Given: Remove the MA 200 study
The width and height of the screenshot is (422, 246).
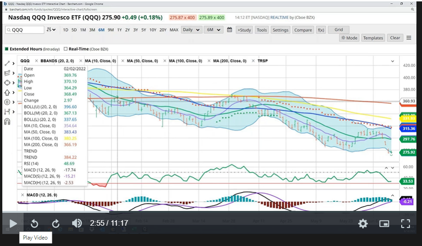Looking at the screenshot, I should (x=209, y=61).
